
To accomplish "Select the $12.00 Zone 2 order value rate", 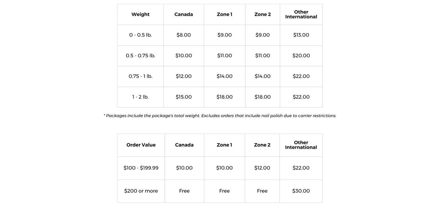I will (x=262, y=168).
